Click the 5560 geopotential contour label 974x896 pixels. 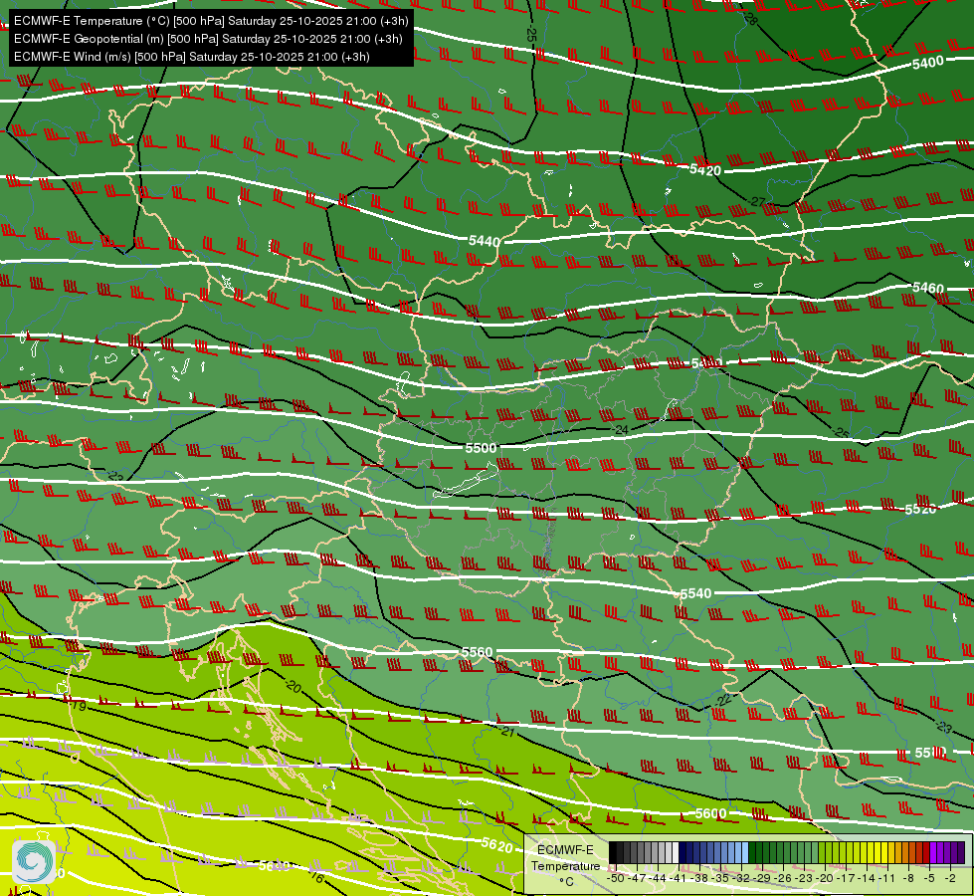coord(478,652)
